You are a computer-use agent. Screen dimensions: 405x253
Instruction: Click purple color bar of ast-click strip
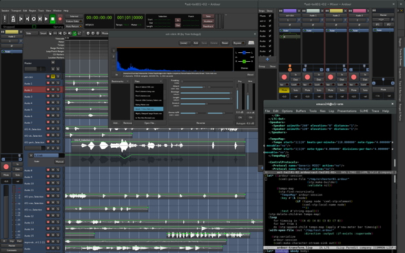click(x=290, y=11)
